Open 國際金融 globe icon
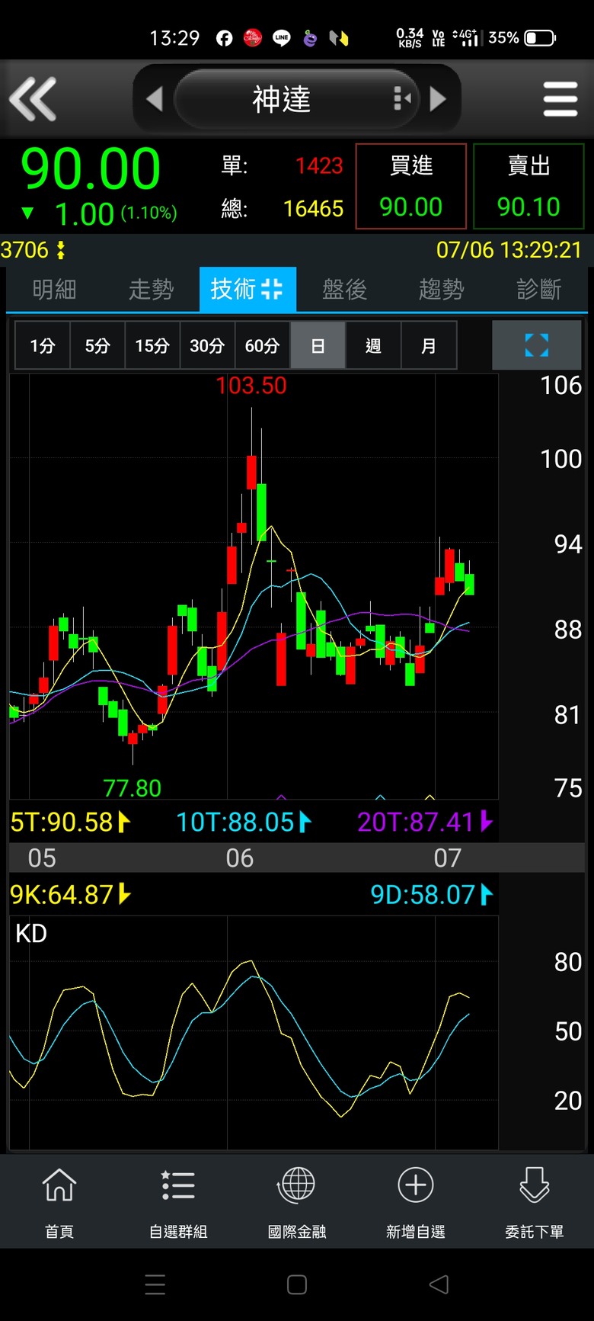 tap(297, 1203)
